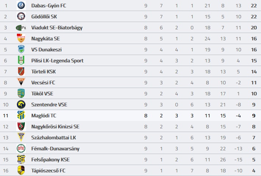Open the Tököl VSE team name
Screen dimensions: 261x176
point(42,93)
